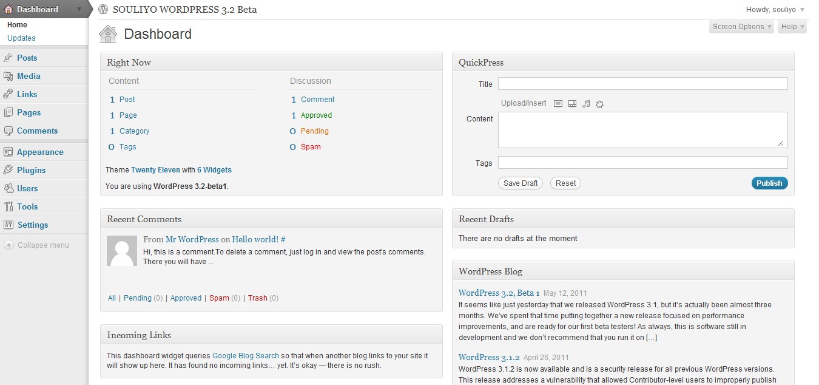The width and height of the screenshot is (819, 385).
Task: Expand the Dashboard menu arrow
Action: click(x=79, y=9)
